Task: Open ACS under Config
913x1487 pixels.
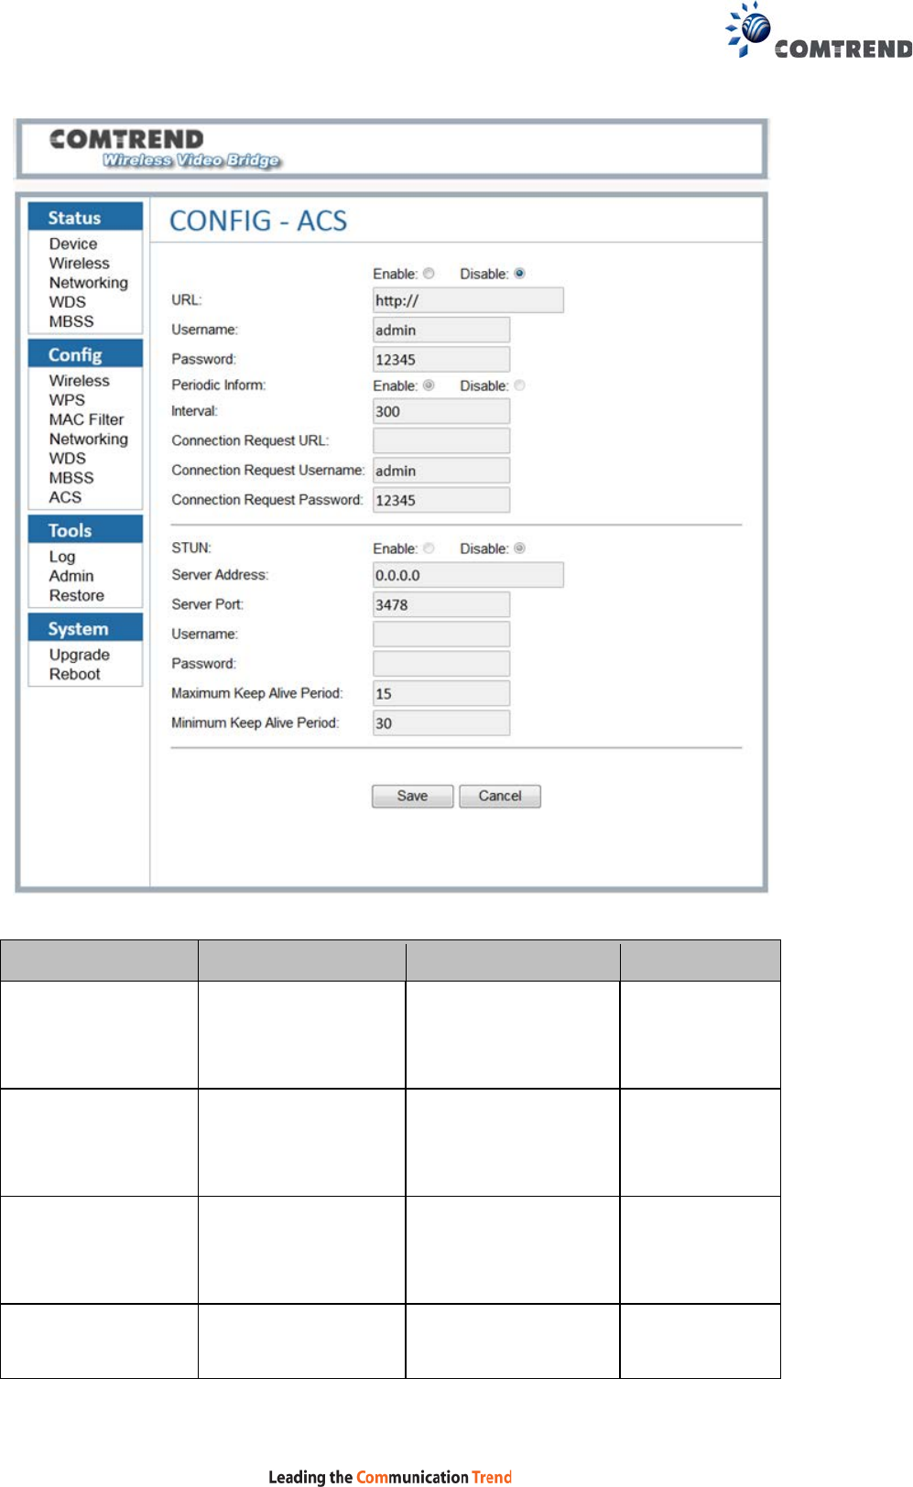Action: coord(65,497)
